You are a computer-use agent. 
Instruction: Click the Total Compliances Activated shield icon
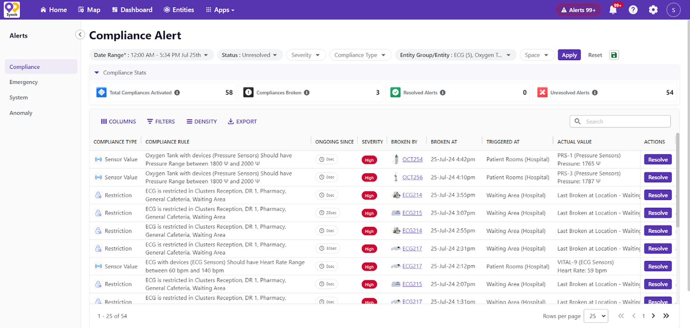tap(101, 92)
